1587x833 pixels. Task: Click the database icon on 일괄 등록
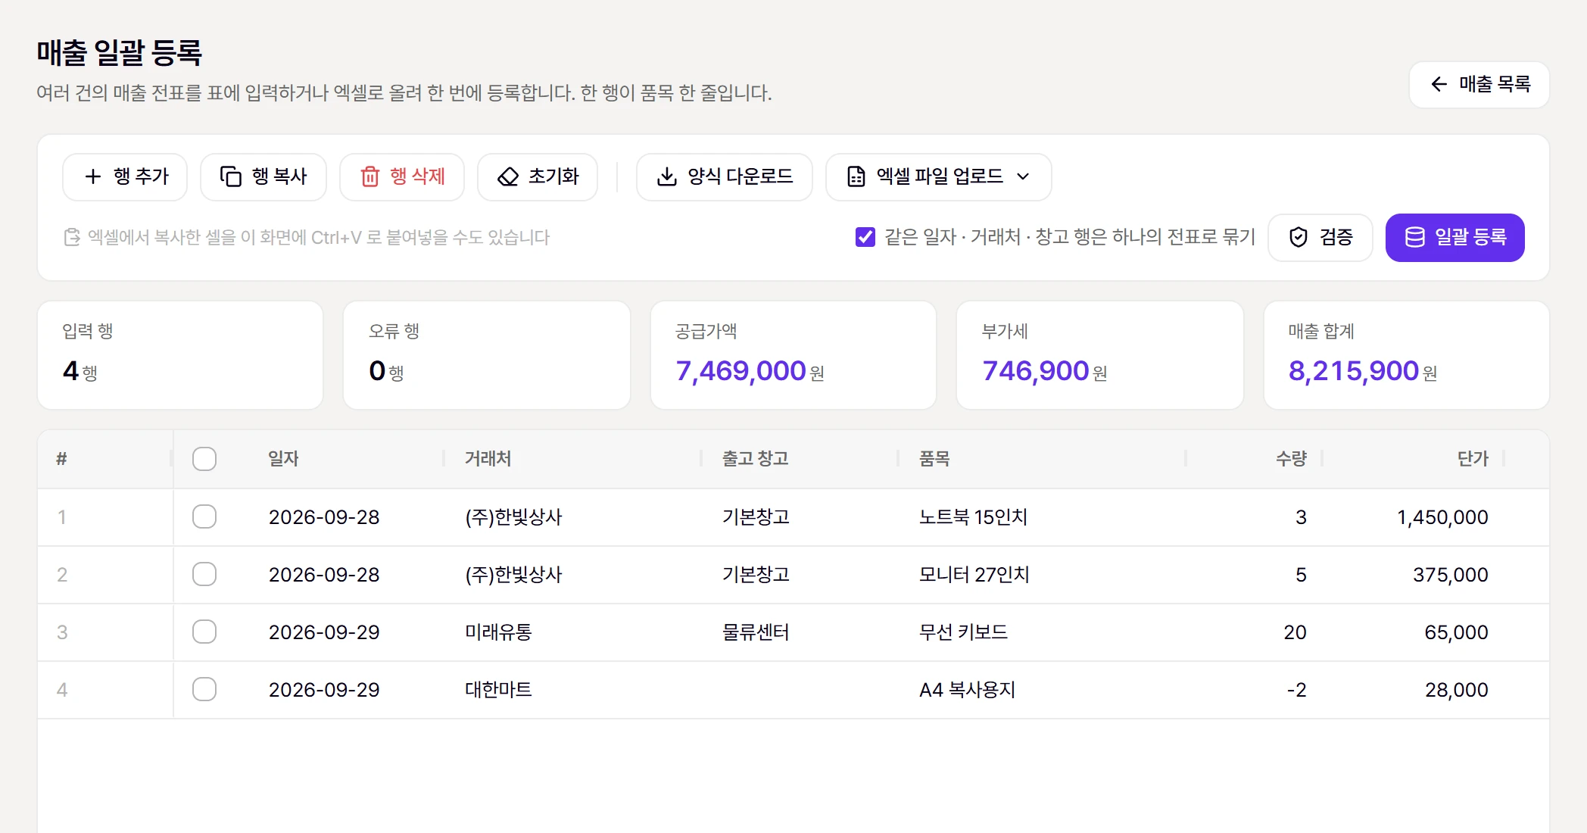click(1415, 237)
